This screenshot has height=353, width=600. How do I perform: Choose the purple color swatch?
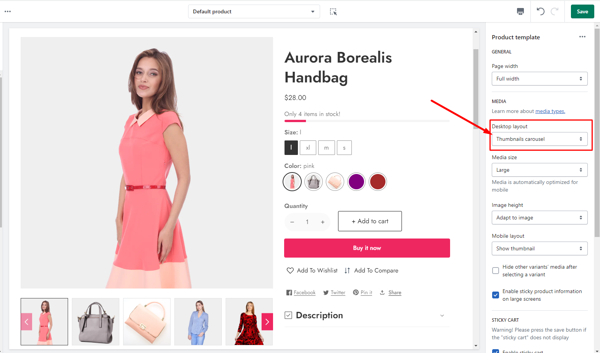click(356, 182)
